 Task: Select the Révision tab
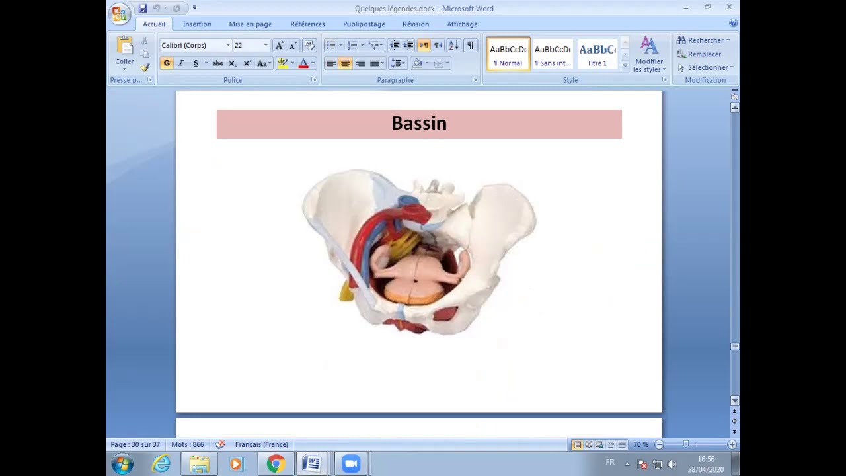(415, 24)
